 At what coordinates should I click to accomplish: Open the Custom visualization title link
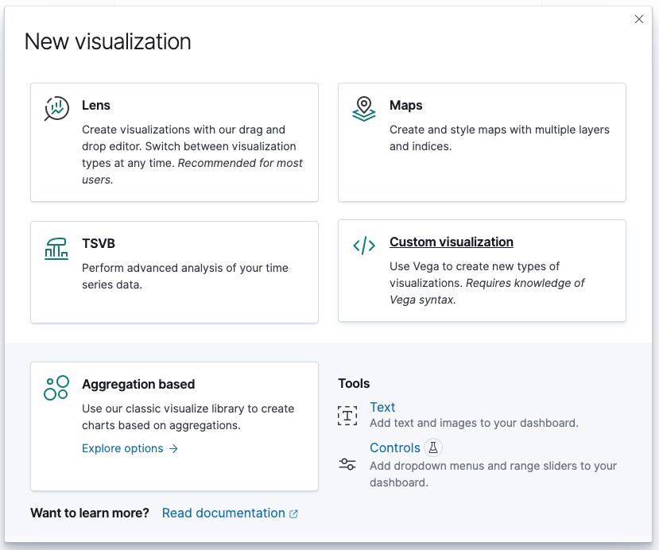tap(451, 242)
